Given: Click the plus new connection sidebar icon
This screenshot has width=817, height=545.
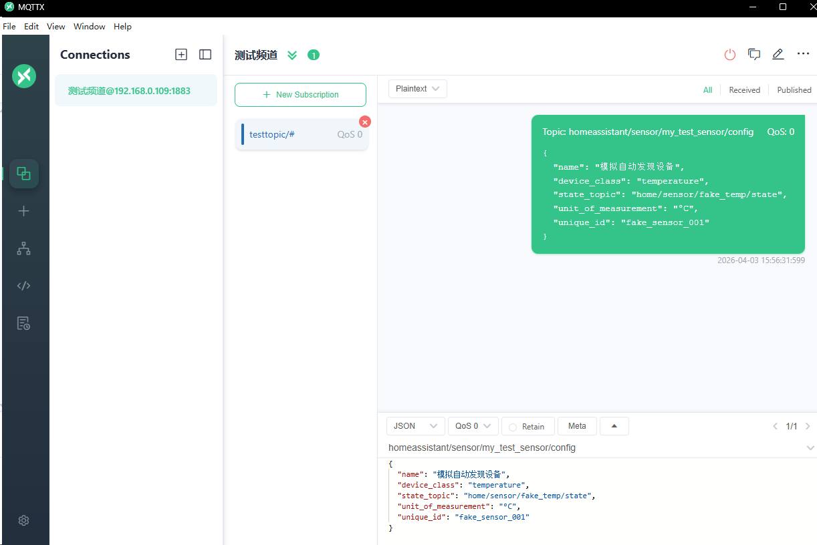Looking at the screenshot, I should (x=24, y=211).
